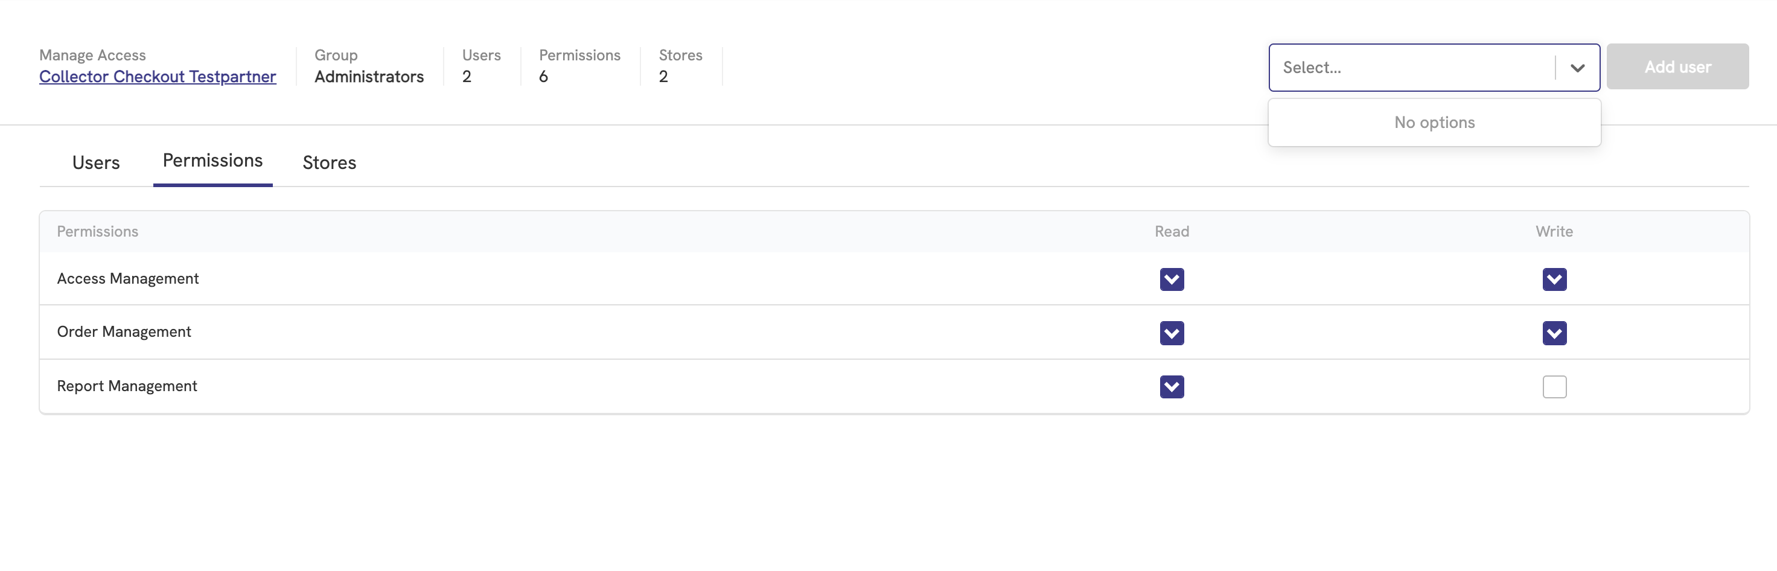The image size is (1777, 571).
Task: Uncheck Order Management Read permission
Action: [1172, 333]
